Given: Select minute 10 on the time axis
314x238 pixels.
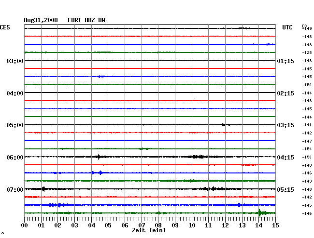Looking at the screenshot, I should [192, 225].
